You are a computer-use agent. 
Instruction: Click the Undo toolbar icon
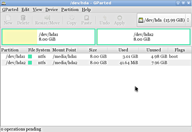pyautogui.click(x=105, y=18)
